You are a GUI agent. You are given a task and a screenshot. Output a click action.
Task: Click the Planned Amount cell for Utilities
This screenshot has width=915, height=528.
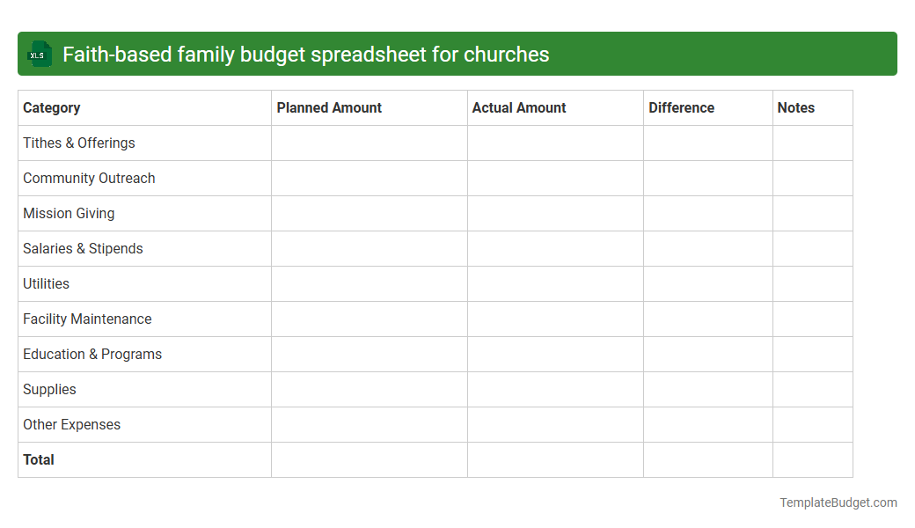369,283
